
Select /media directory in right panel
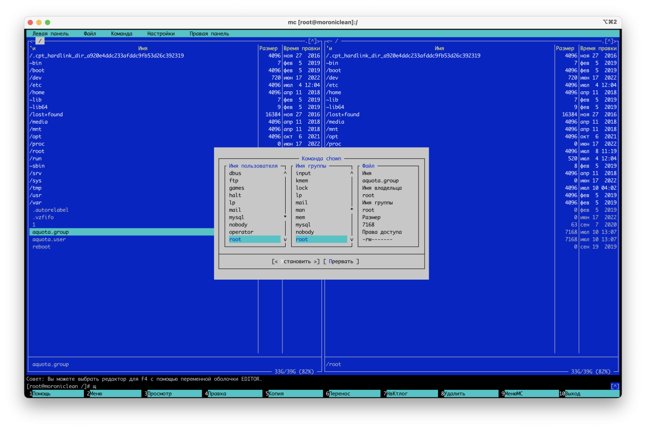[x=335, y=122]
